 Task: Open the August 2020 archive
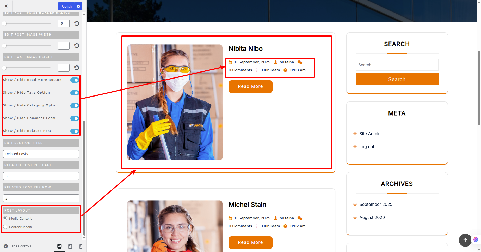click(x=372, y=217)
